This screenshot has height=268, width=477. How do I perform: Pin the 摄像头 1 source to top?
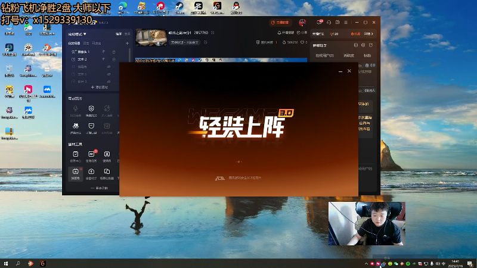pos(103,52)
